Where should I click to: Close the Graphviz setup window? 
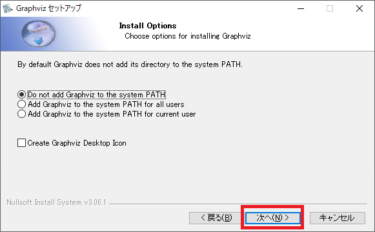coord(360,8)
